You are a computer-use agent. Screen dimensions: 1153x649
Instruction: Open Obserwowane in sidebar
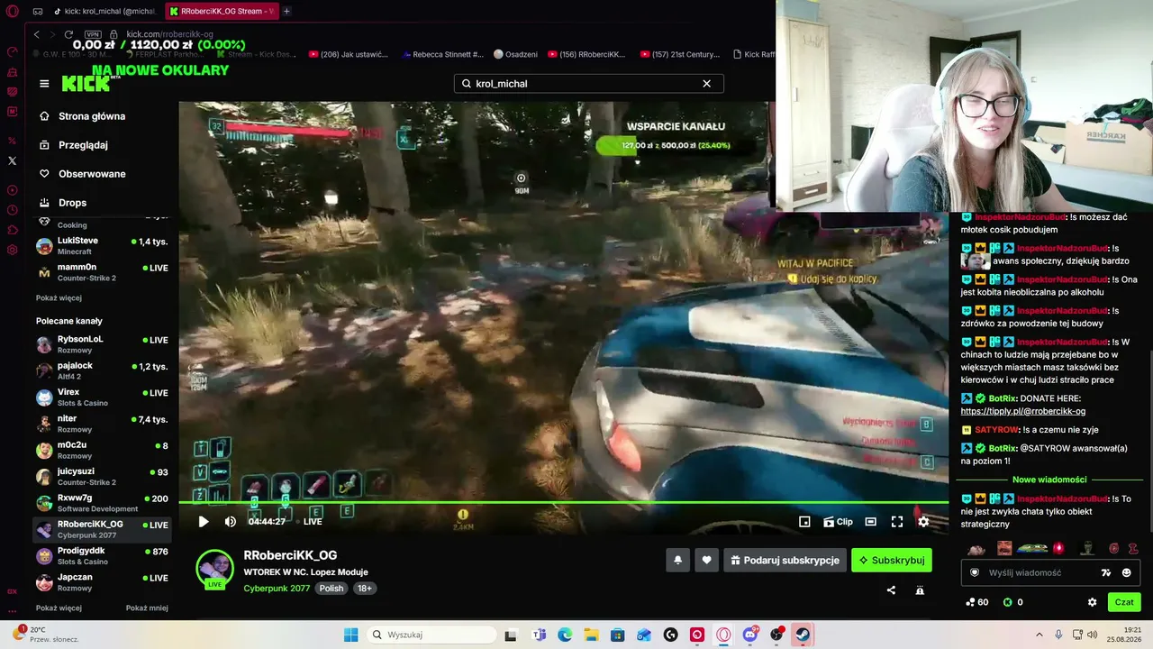(92, 174)
